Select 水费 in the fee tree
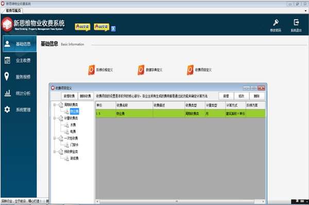309x205 pixels. tap(73, 125)
